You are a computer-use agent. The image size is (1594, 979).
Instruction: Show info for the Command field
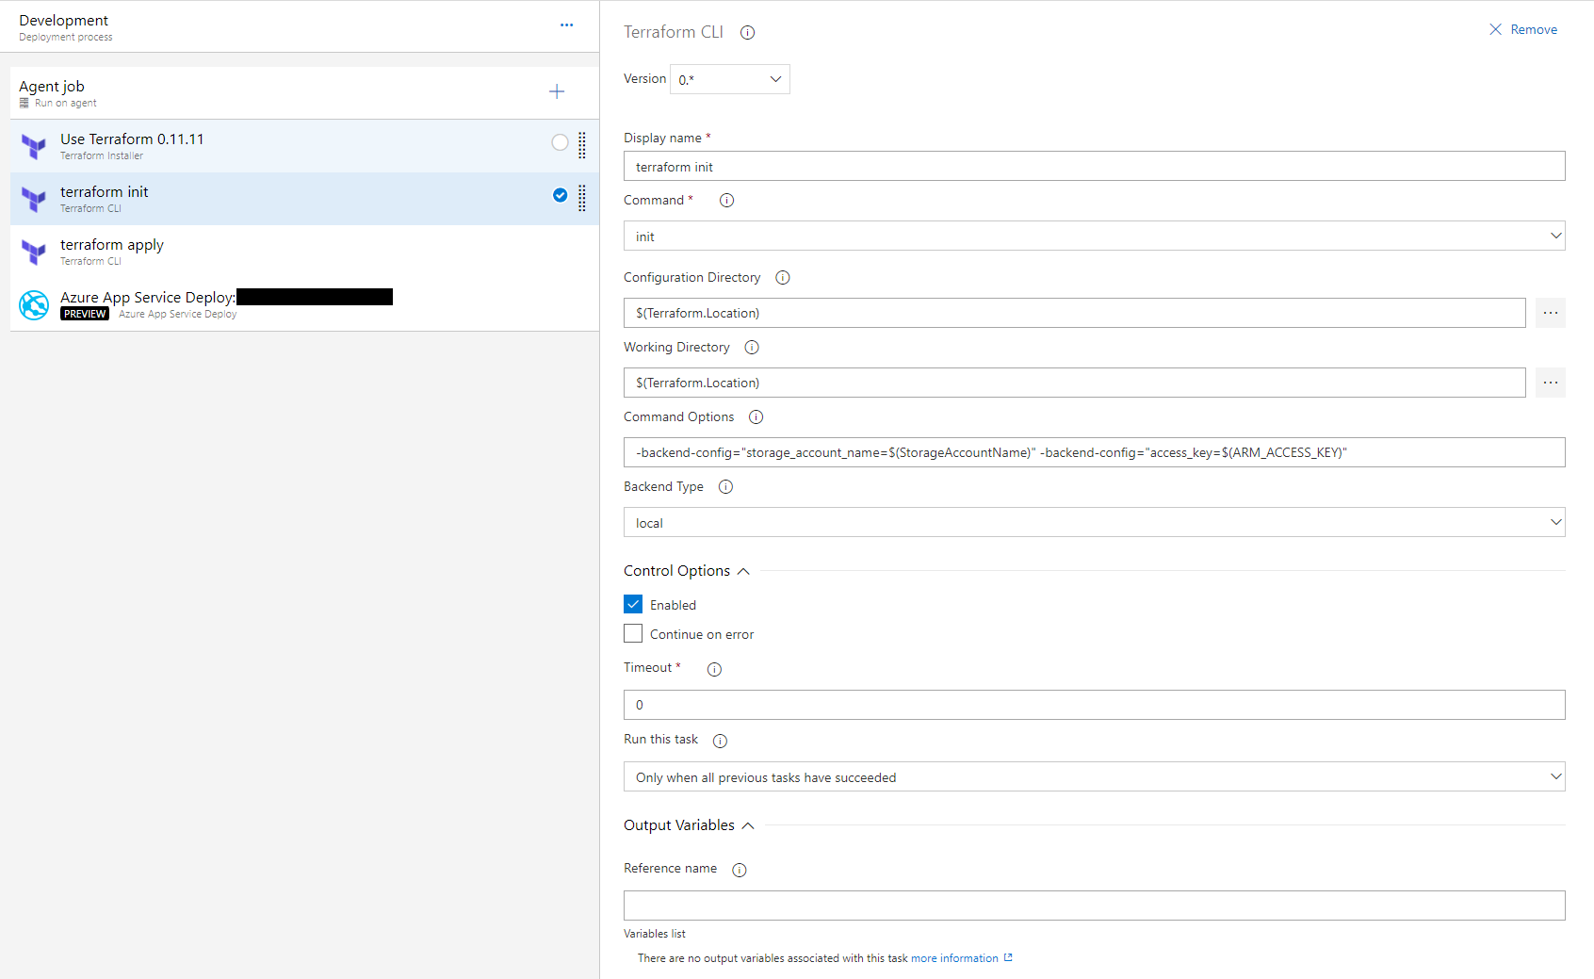point(726,201)
